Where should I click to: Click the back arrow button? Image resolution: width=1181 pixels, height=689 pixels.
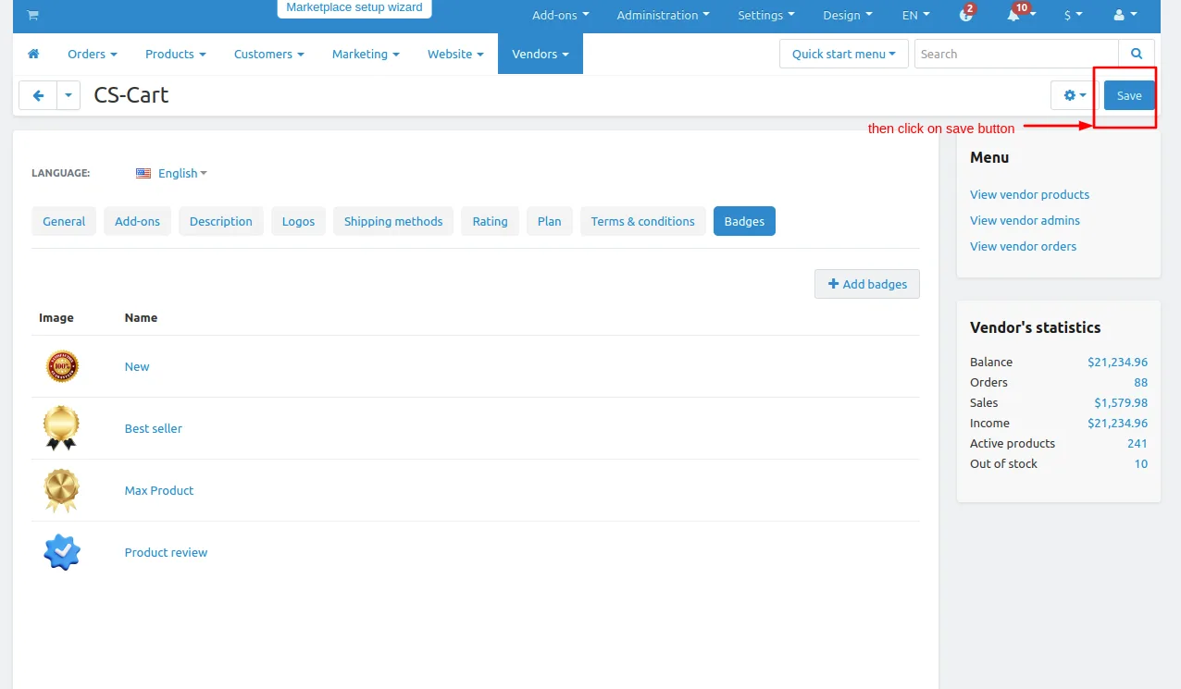pos(38,95)
